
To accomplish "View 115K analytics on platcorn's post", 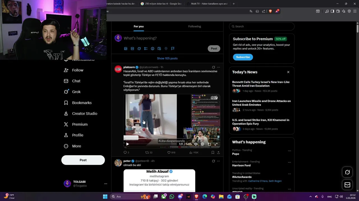I will point(194,152).
